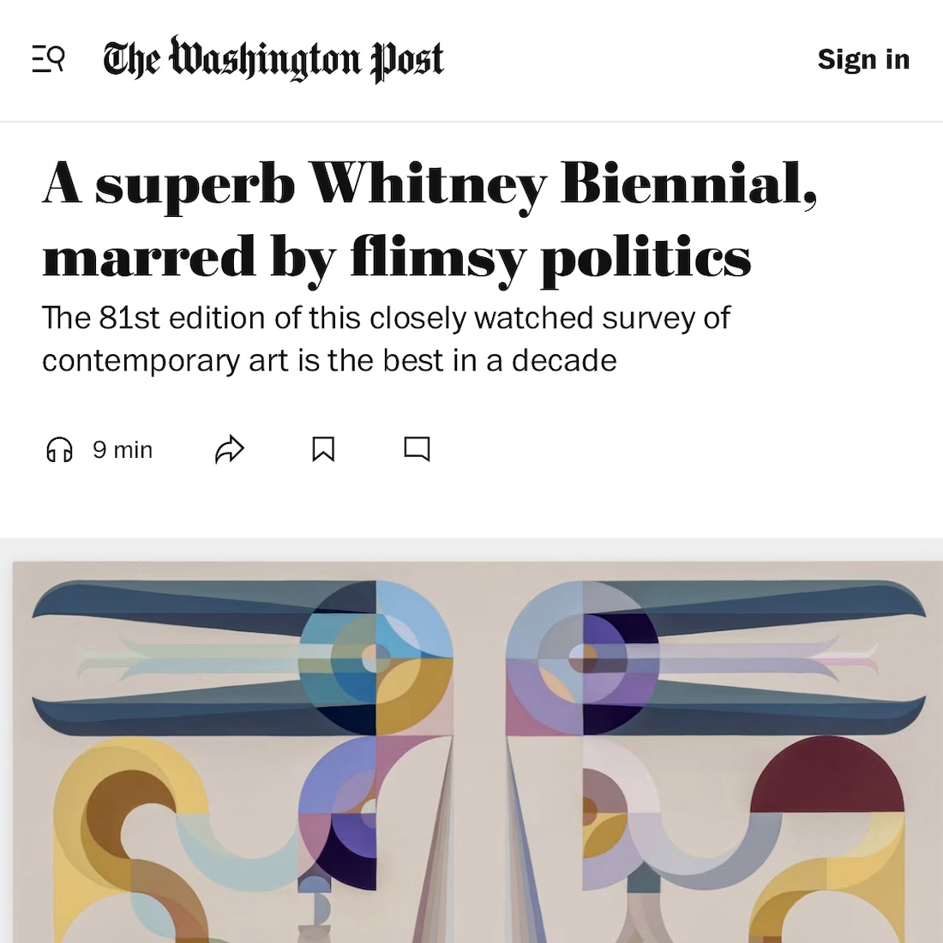Open the headline about the Whitney Biennial
The width and height of the screenshot is (943, 943).
click(x=429, y=219)
